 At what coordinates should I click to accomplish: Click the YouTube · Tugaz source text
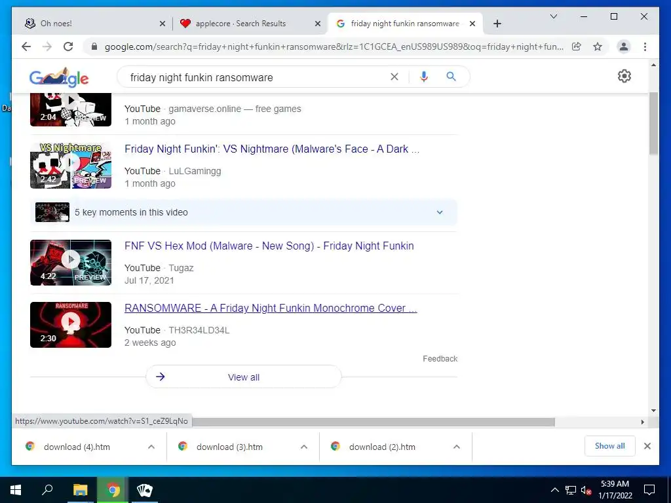point(159,268)
